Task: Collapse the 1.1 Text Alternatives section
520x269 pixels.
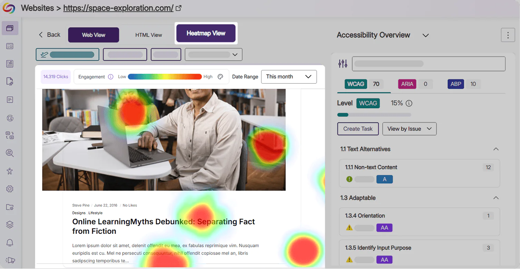Action: coord(496,149)
